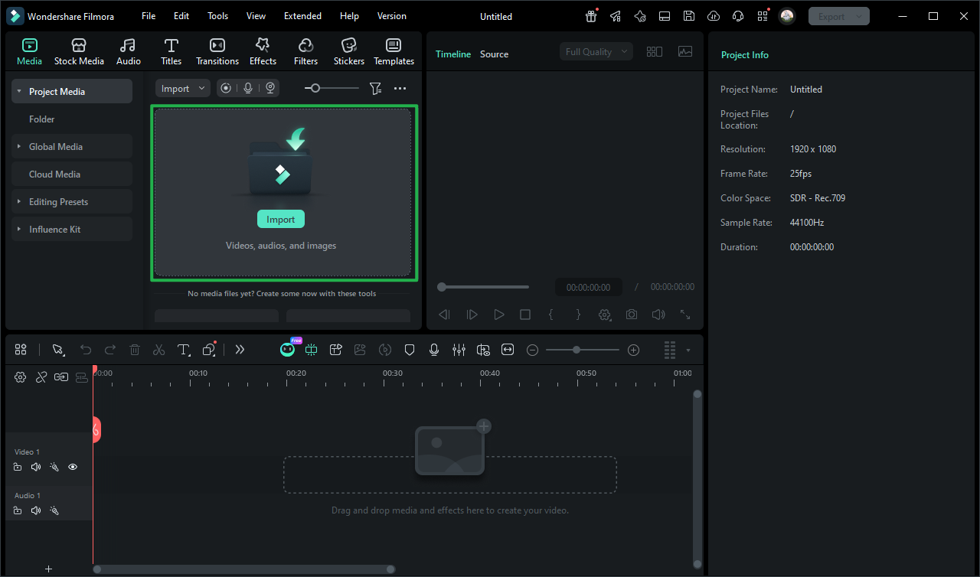
Task: Switch to the Source tab
Action: (x=495, y=54)
